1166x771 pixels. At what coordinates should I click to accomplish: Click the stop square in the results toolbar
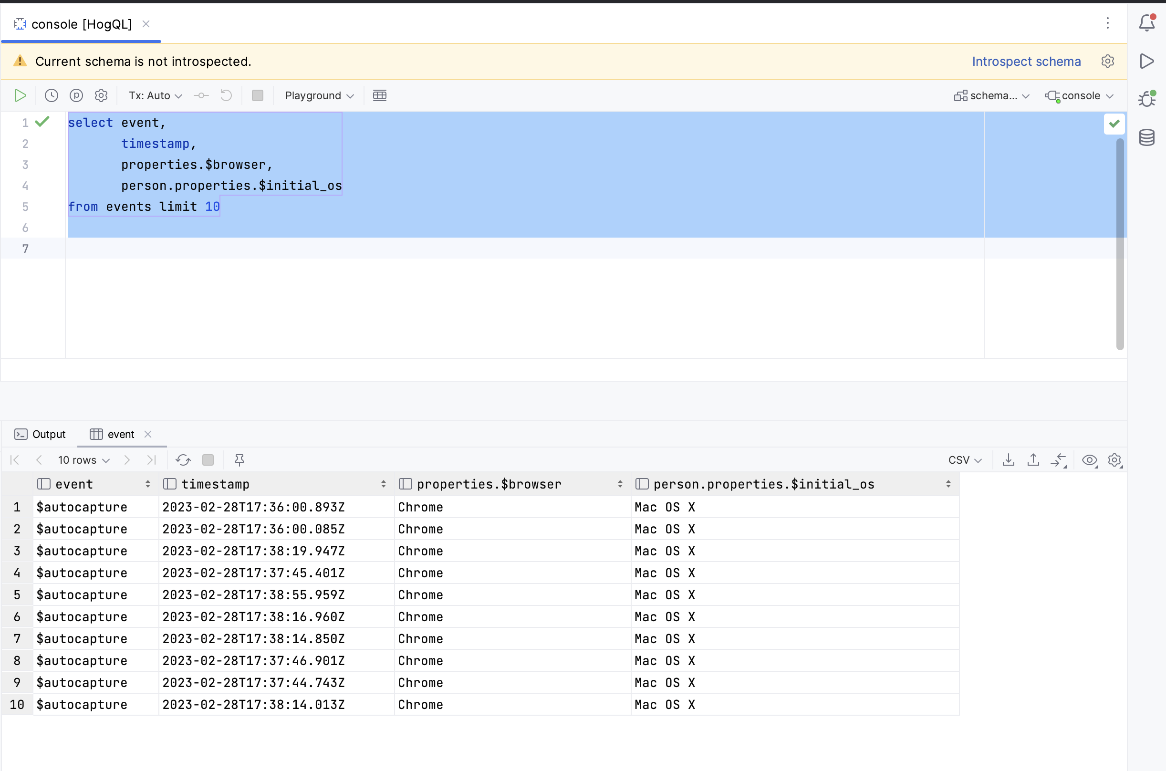pos(208,460)
